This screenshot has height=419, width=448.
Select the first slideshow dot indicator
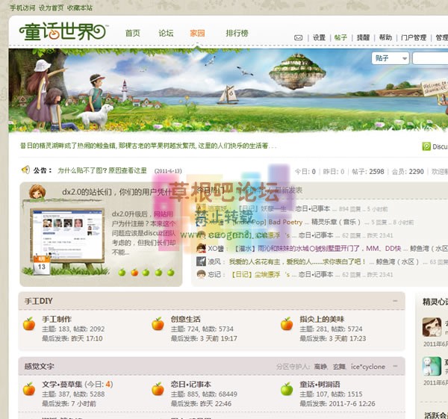[x=122, y=273]
